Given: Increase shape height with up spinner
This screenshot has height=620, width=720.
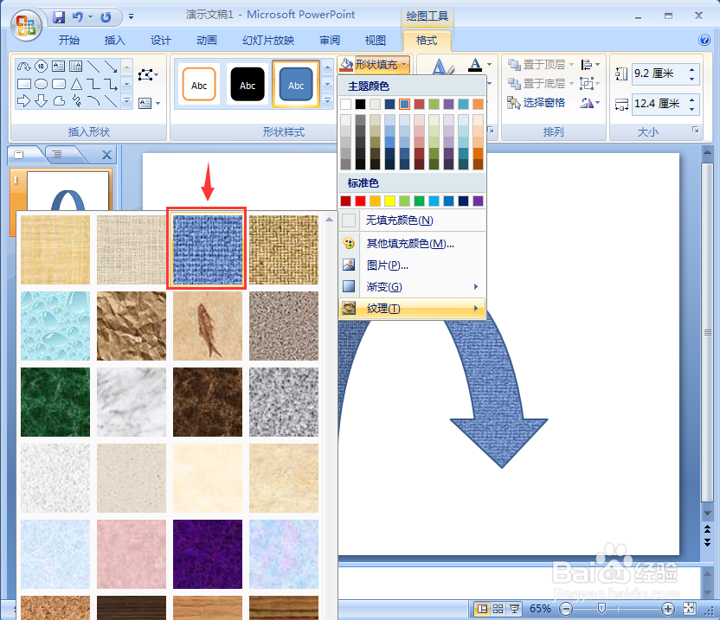Looking at the screenshot, I should [692, 69].
